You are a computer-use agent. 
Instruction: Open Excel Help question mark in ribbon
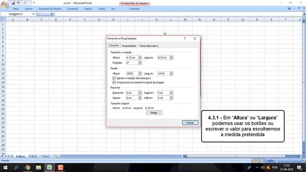(x=289, y=9)
